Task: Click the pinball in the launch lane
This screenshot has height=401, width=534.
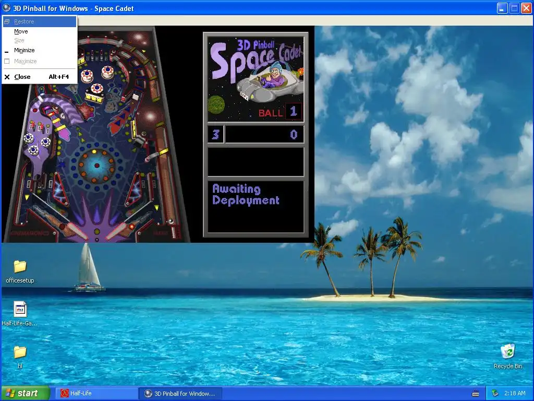Action: pos(171,221)
